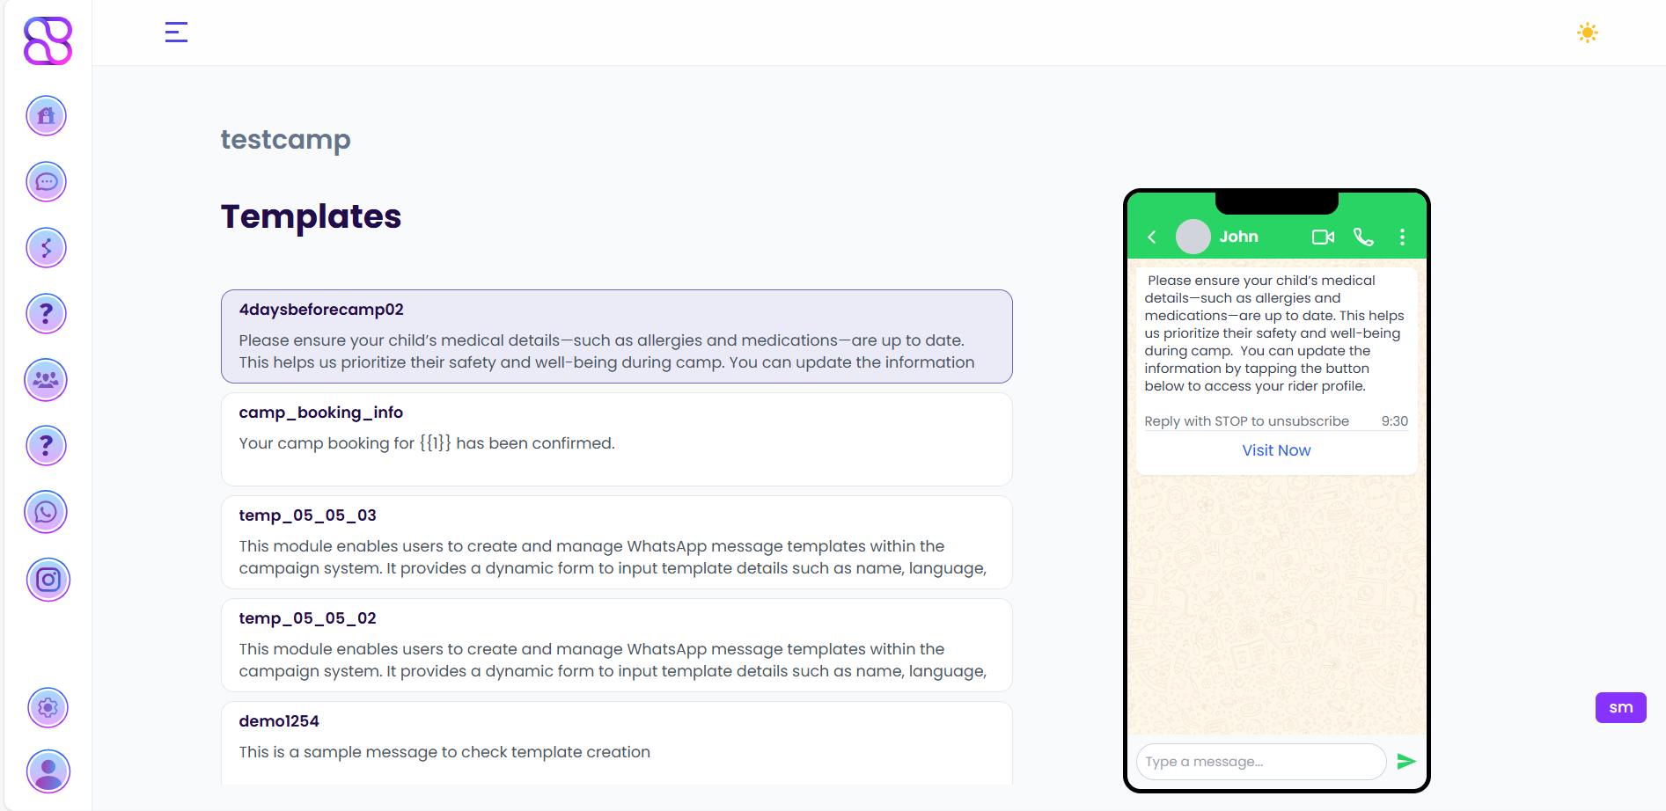Click the sm button near bottom right
Screen dimensions: 1666x811
click(1620, 707)
